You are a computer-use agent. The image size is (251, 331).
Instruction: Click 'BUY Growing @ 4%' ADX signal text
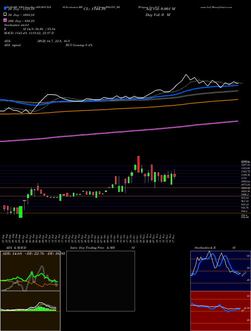coord(79,45)
